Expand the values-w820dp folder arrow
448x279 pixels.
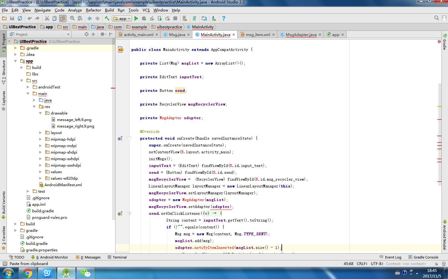[x=40, y=178]
